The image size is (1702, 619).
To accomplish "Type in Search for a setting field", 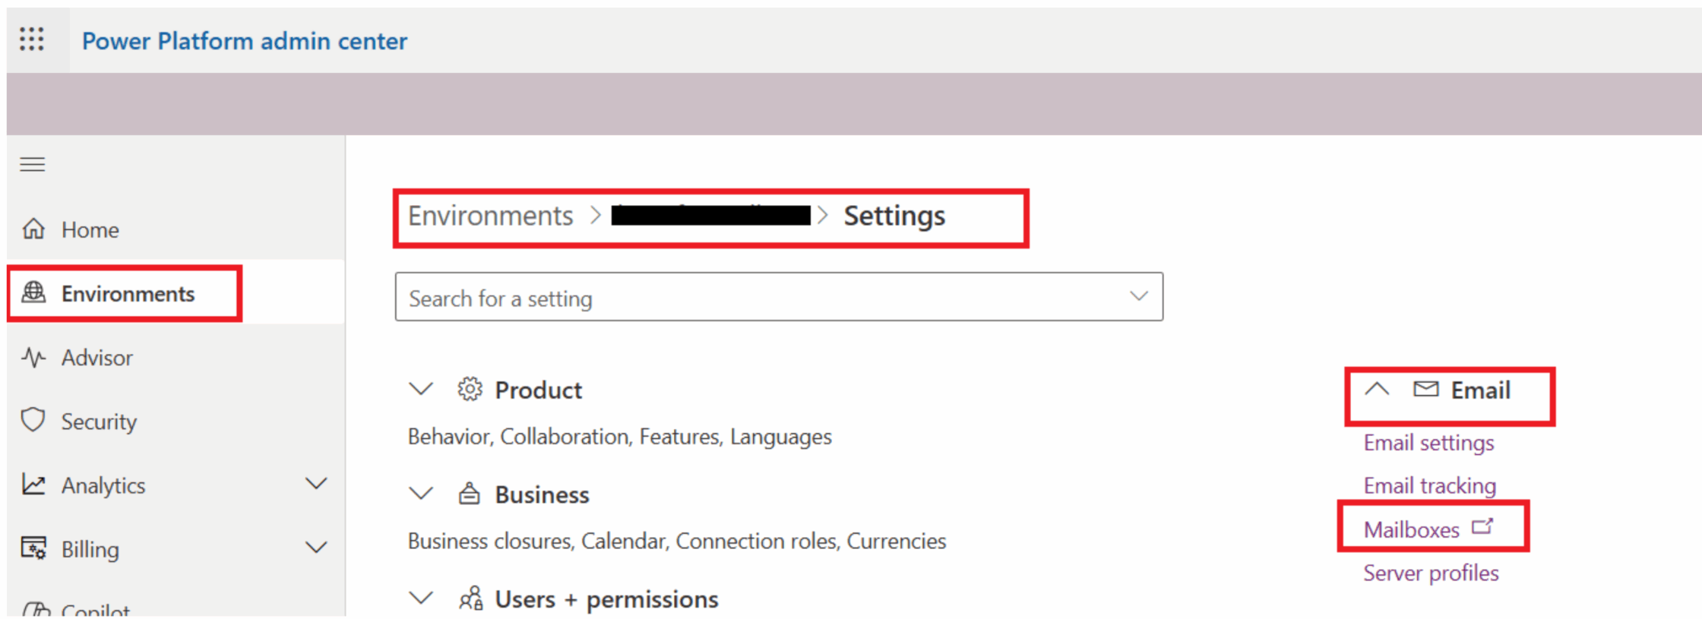I will click(x=760, y=298).
